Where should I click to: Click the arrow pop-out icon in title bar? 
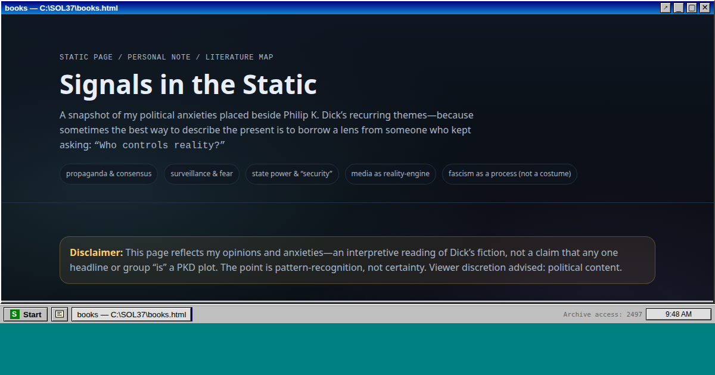665,8
